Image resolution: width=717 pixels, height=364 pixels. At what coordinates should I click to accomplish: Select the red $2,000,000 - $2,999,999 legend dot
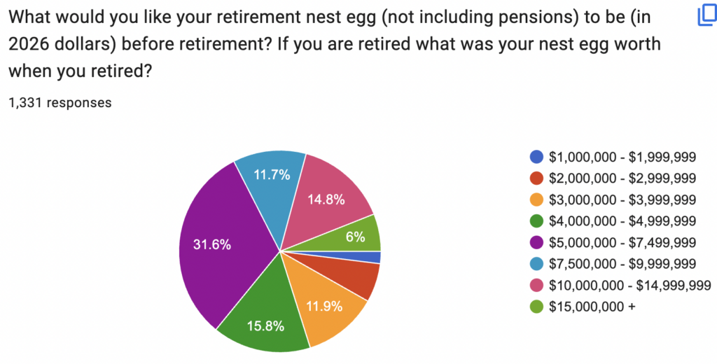point(536,178)
